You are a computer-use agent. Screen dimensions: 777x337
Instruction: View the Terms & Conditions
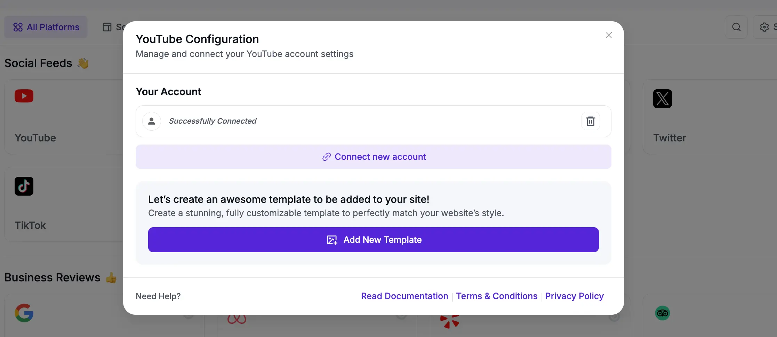point(497,296)
